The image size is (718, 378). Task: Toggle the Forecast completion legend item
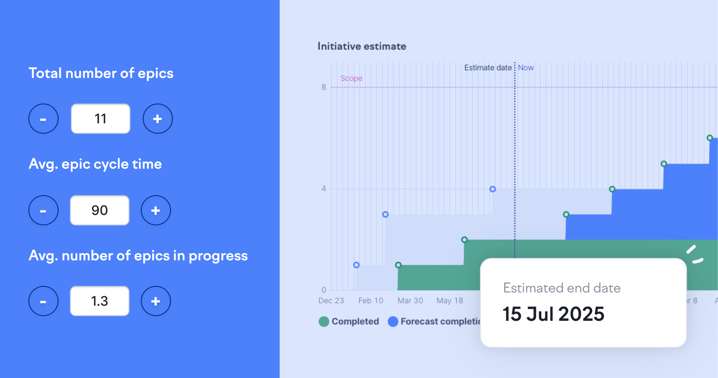[x=434, y=321]
